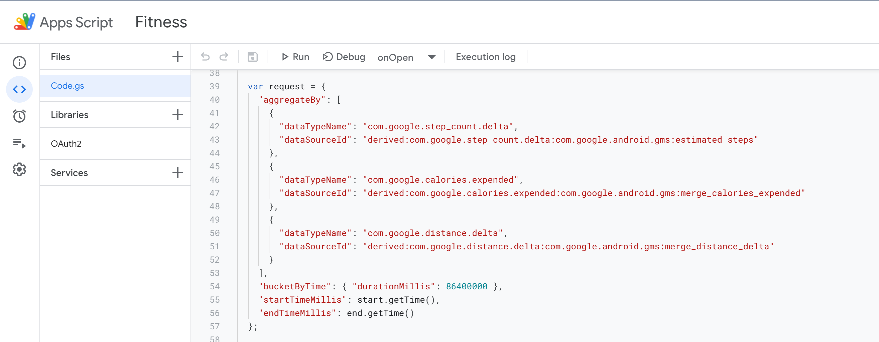Screen dimensions: 879x342
Task: Add a service with Services plus
Action: 177,173
